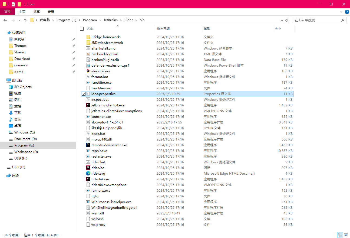The height and width of the screenshot is (238, 350).
Task: Click the rider64.exe application icon
Action: click(88, 179)
